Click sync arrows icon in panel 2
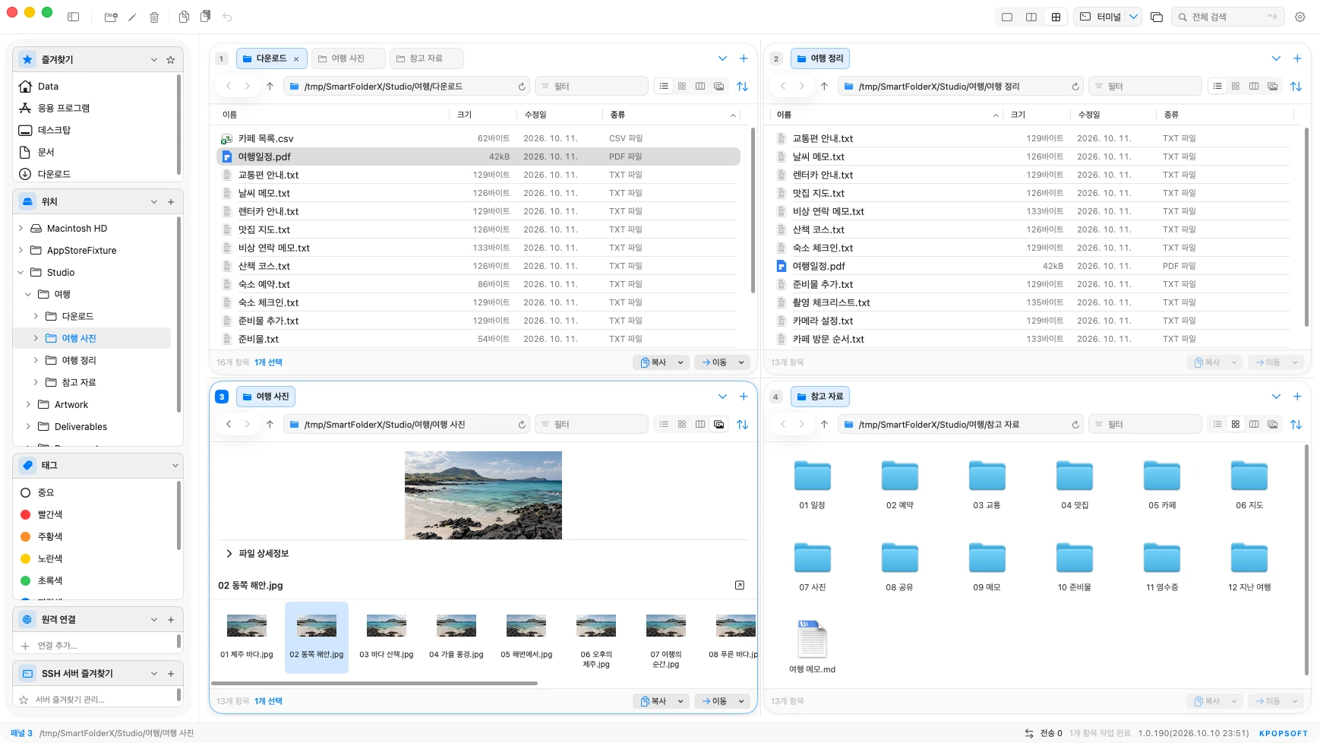The image size is (1320, 743). click(1296, 87)
